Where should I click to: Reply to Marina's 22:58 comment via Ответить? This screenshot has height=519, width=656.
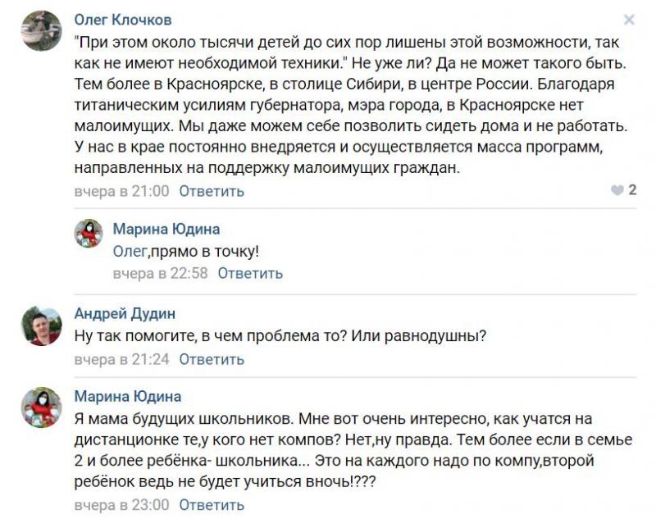pos(250,273)
